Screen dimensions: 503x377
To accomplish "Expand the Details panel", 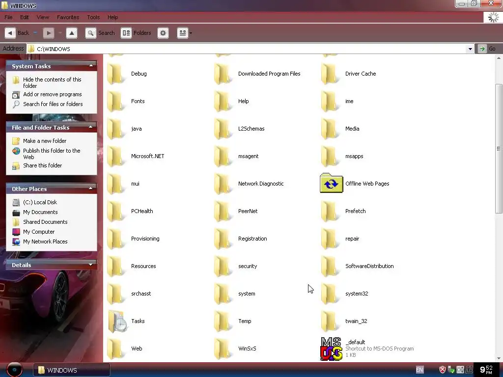I will [91, 265].
